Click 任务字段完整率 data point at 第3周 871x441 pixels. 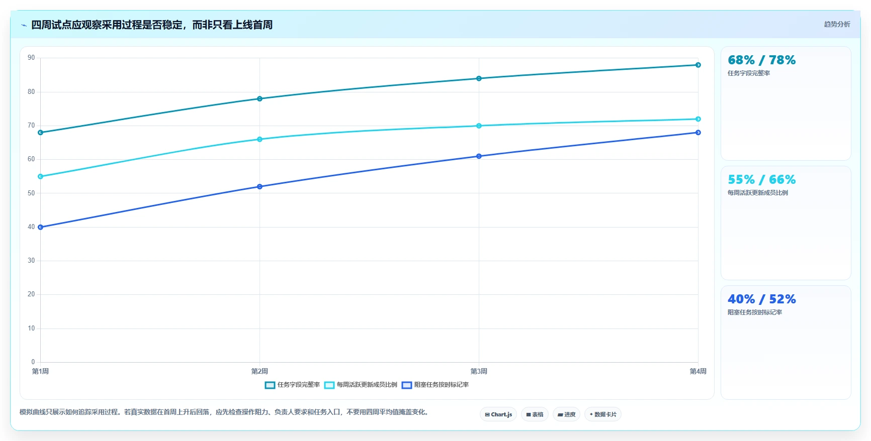pyautogui.click(x=479, y=78)
